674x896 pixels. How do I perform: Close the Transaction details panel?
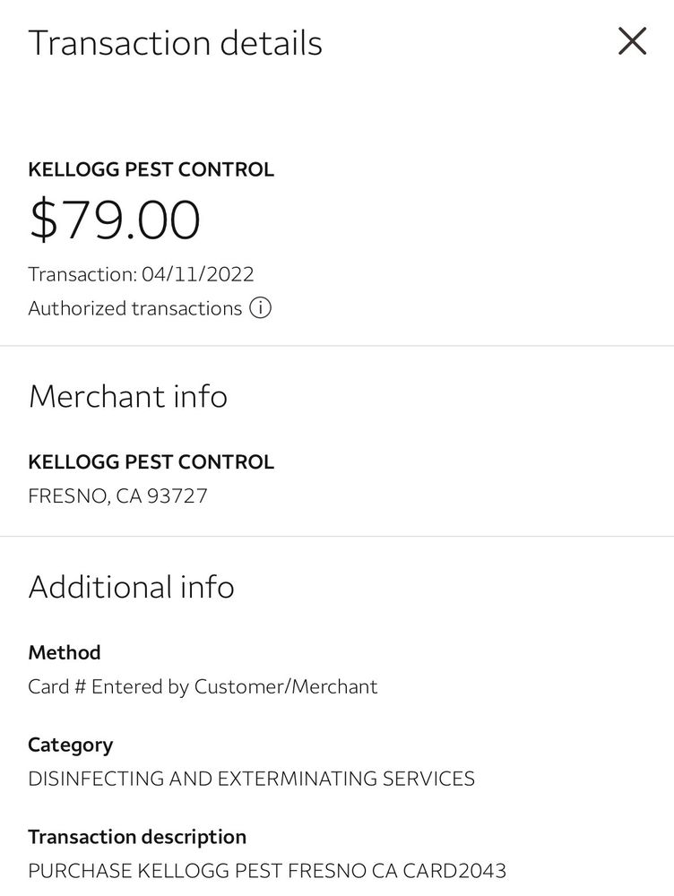[632, 41]
